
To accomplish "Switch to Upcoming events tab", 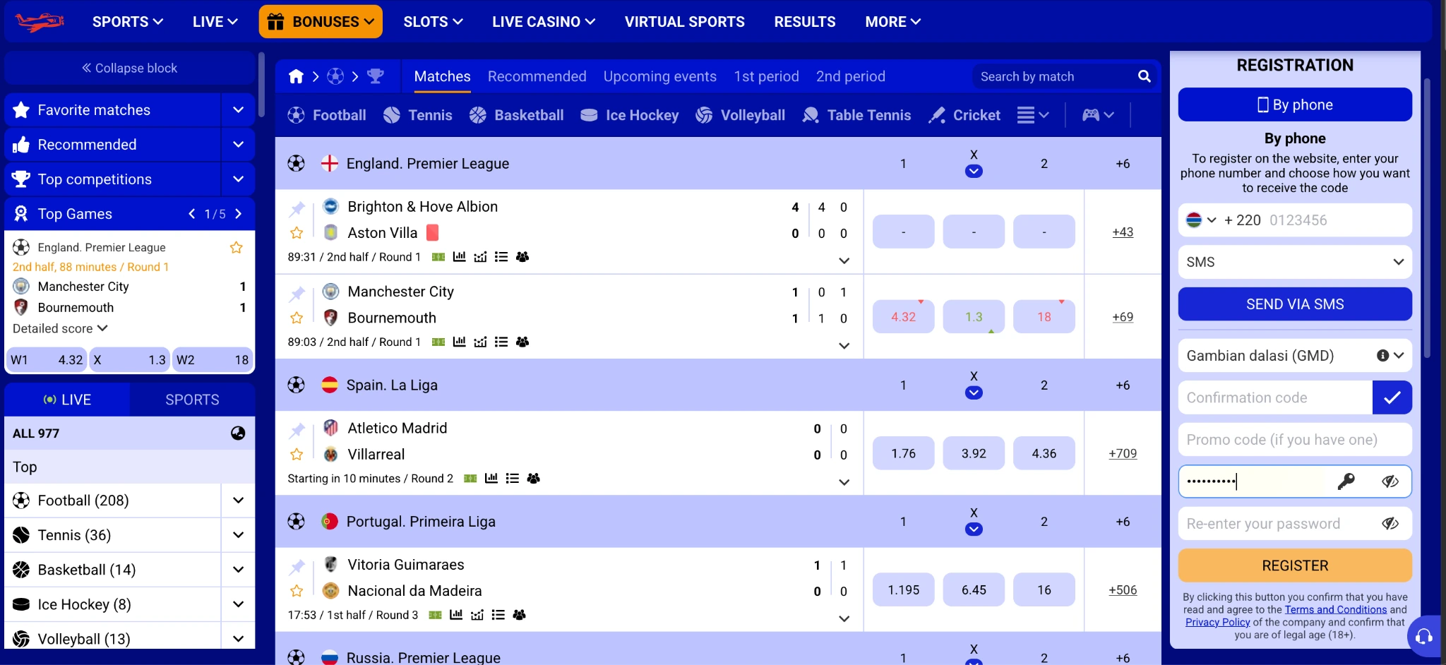I will click(659, 76).
